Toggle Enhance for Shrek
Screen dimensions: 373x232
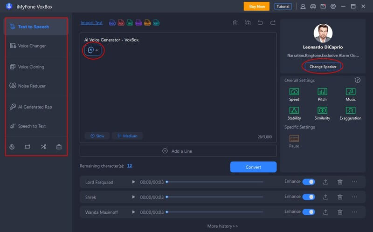click(x=309, y=197)
